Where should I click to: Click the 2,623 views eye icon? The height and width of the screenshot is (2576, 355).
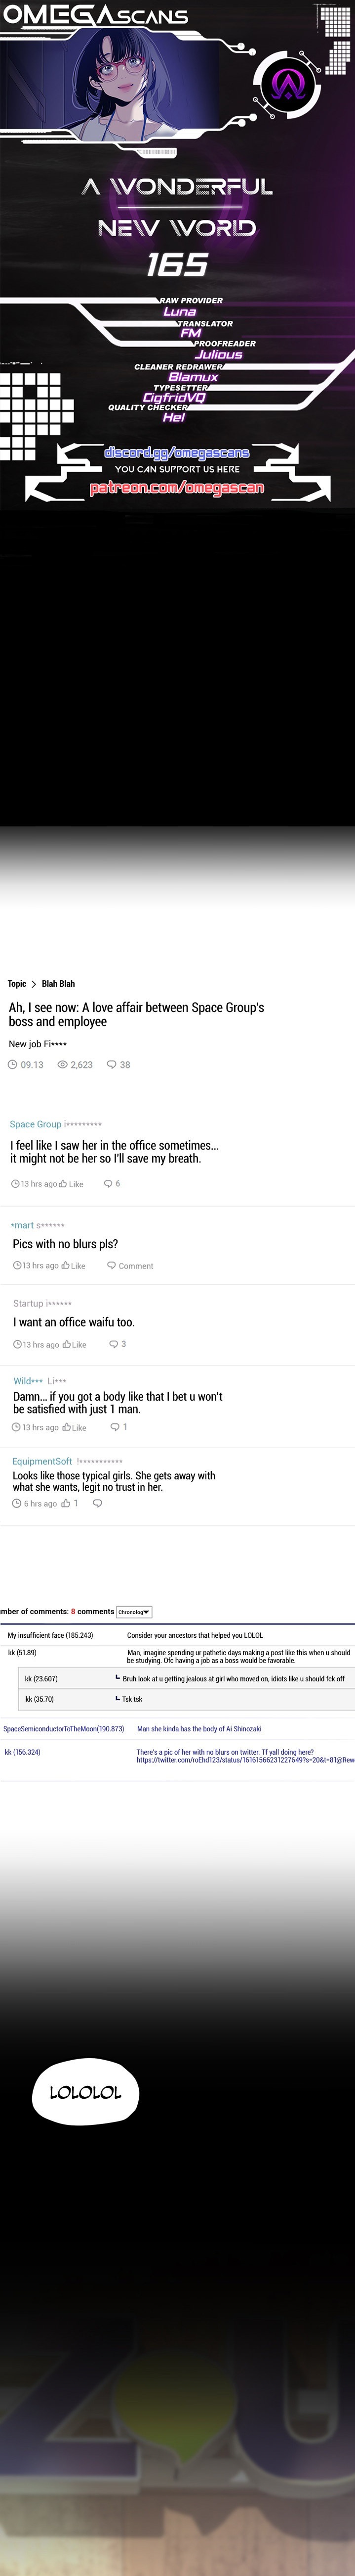[63, 1065]
